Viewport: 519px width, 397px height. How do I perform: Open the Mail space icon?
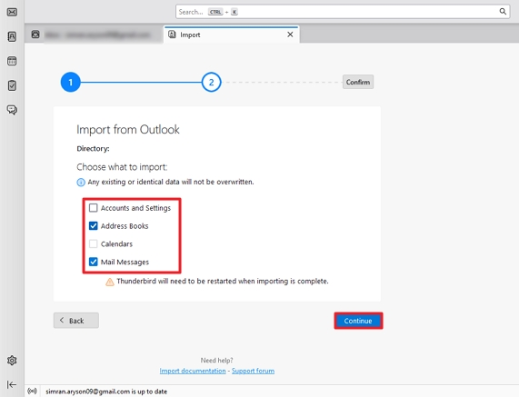click(12, 12)
